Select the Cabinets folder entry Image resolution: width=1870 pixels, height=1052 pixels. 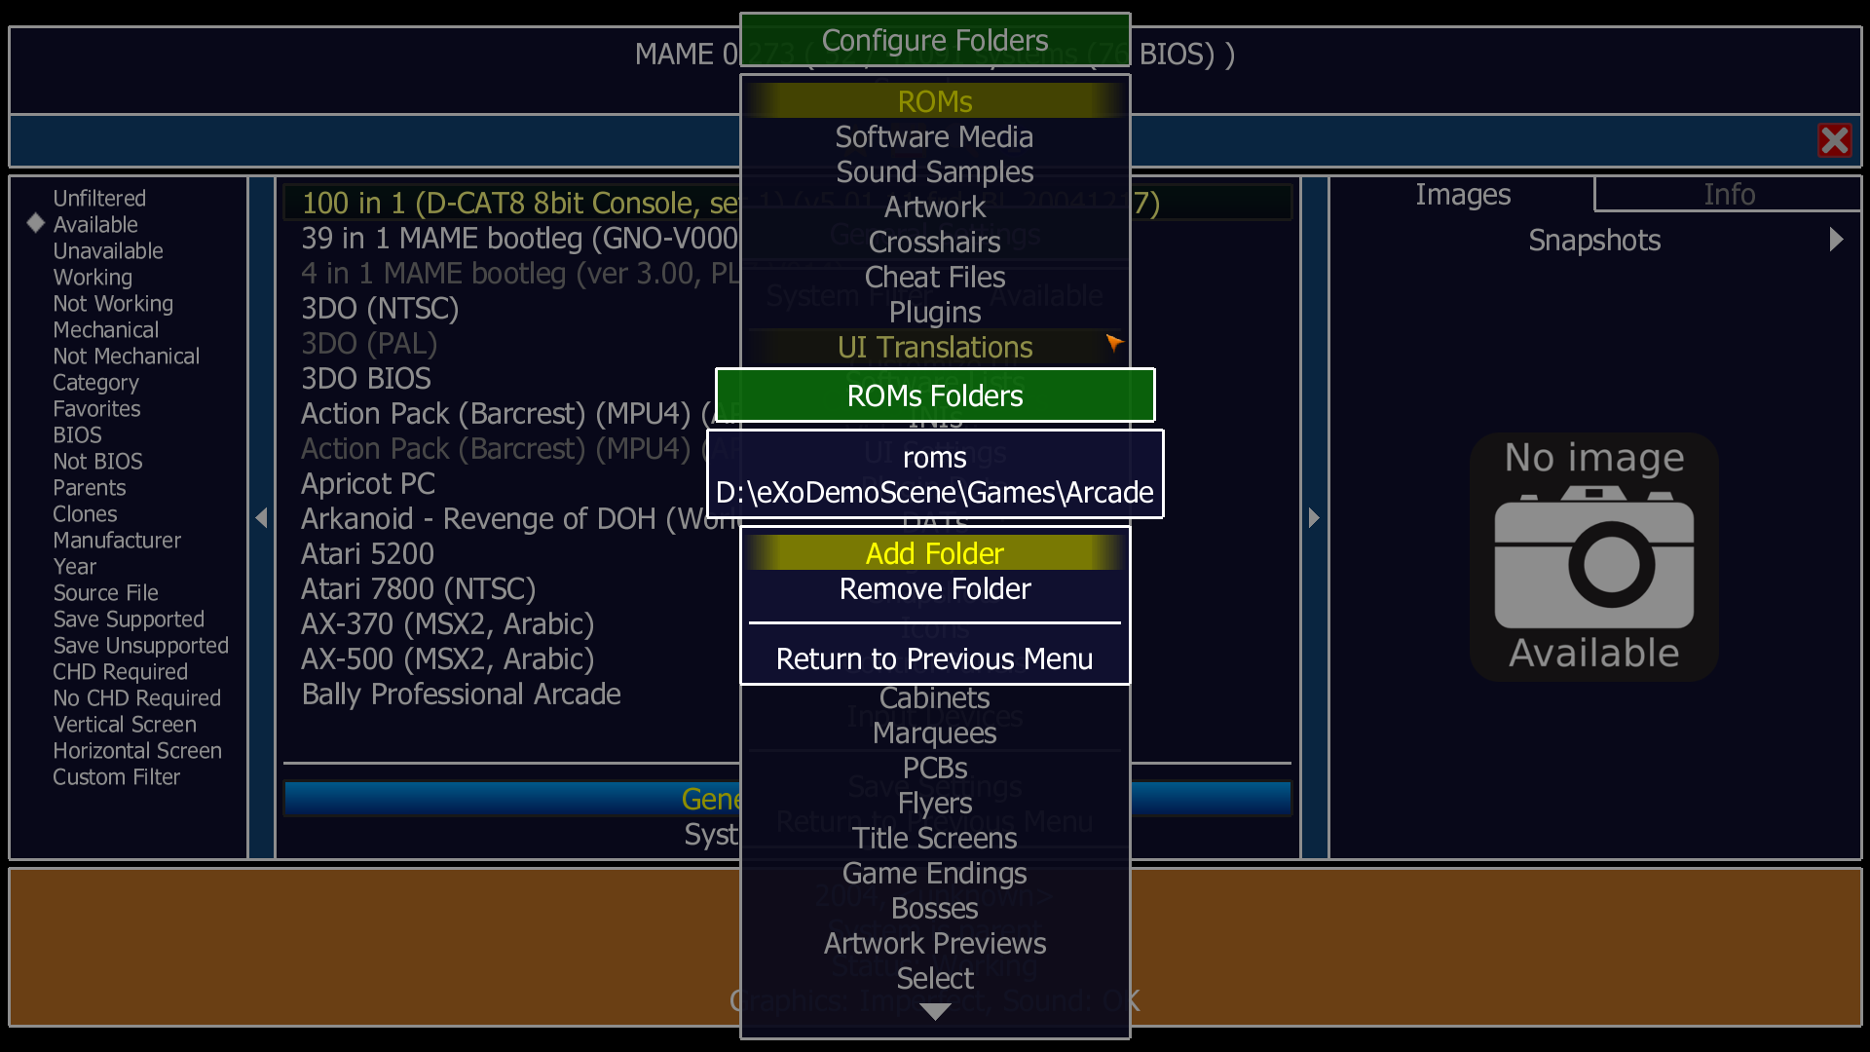[x=935, y=697]
